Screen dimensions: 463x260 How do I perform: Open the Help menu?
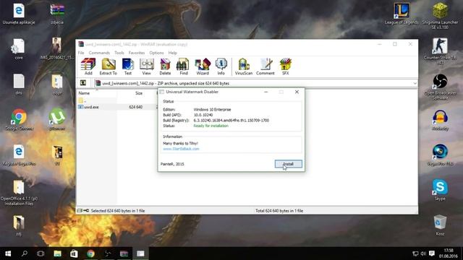tap(172, 53)
